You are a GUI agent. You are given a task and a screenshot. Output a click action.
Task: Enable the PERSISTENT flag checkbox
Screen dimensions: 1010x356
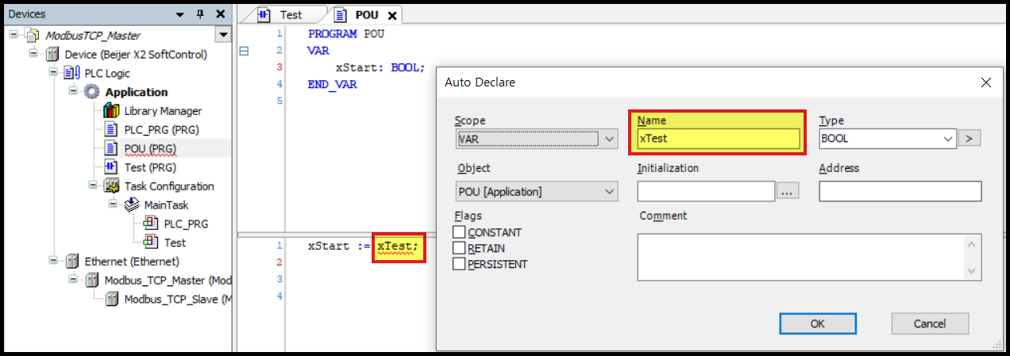pos(459,264)
